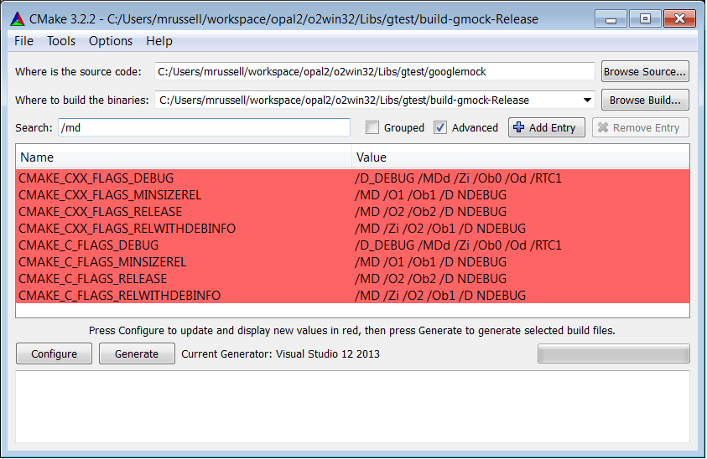Click the build binaries path combo box
The width and height of the screenshot is (707, 459).
375,100
